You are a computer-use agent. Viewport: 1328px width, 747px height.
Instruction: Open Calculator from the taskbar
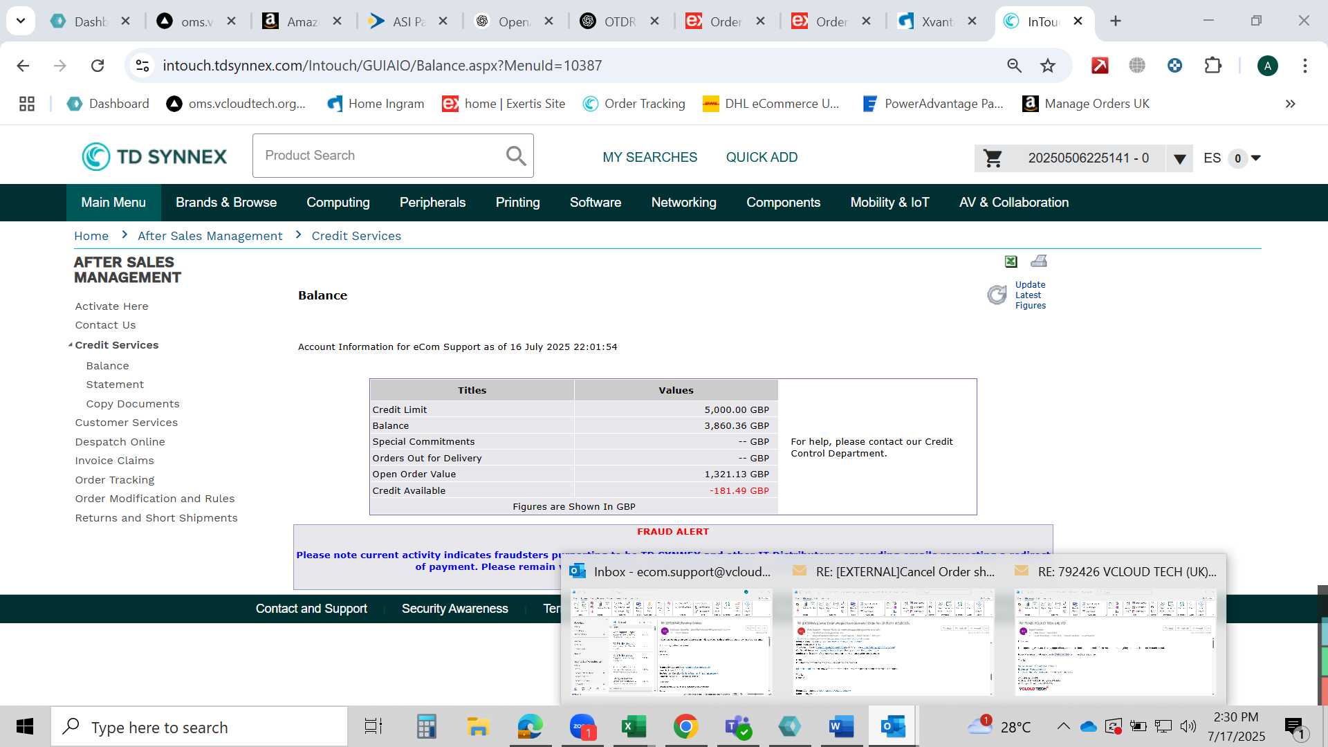pos(426,726)
